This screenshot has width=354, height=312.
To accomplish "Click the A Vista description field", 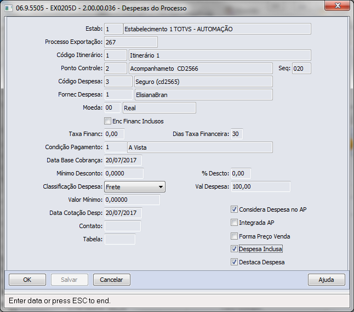I will click(x=200, y=147).
